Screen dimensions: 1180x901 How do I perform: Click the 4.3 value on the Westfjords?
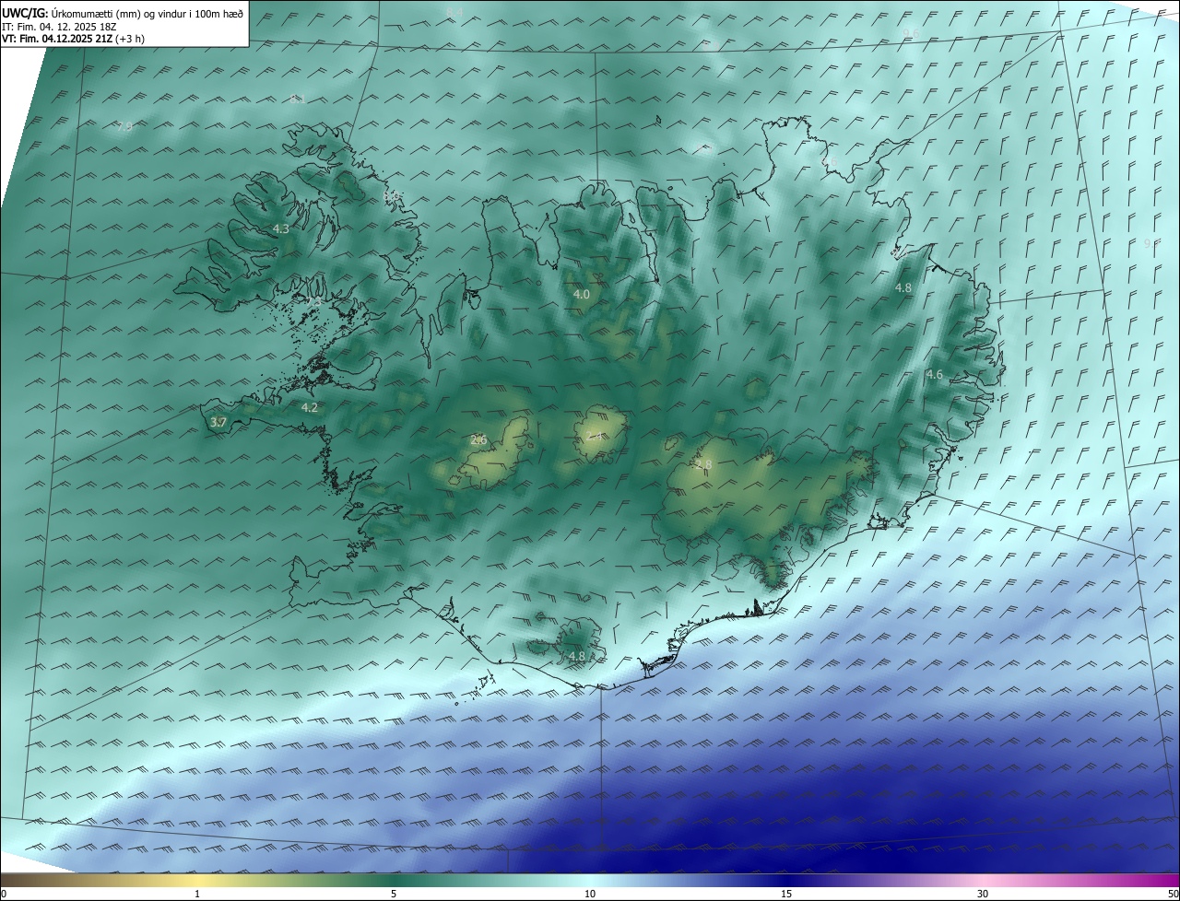coord(281,228)
